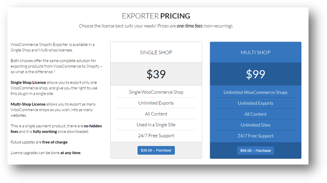327x183 pixels.
Task: Click 'Used in a Single Site' row
Action: [x=156, y=125]
